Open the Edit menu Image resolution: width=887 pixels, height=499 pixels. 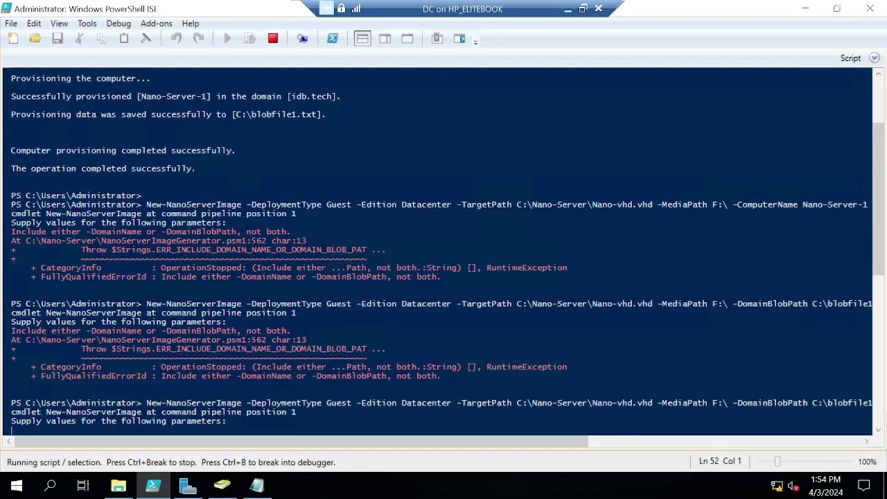(x=34, y=24)
